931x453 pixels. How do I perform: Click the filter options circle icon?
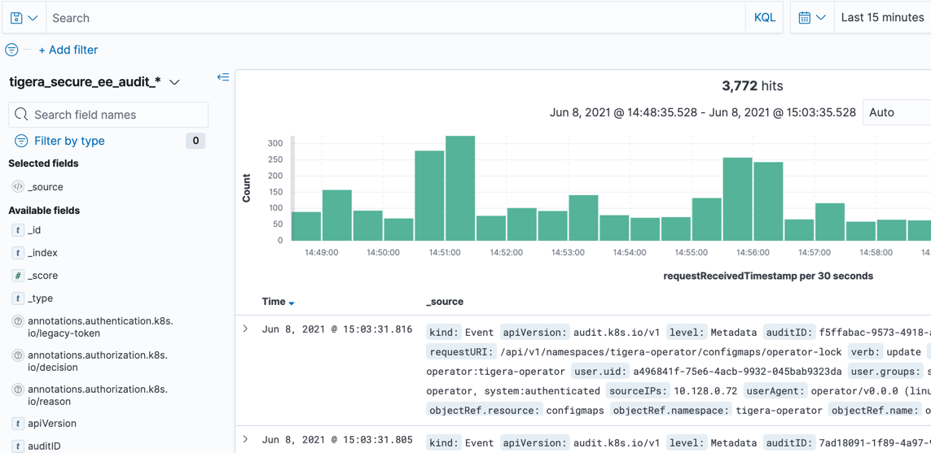pos(11,50)
